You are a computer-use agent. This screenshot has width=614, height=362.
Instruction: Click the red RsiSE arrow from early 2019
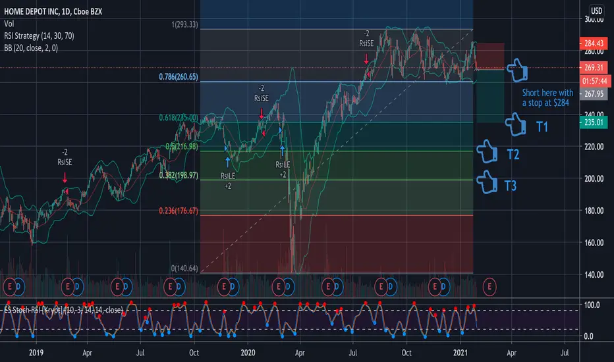(65, 178)
